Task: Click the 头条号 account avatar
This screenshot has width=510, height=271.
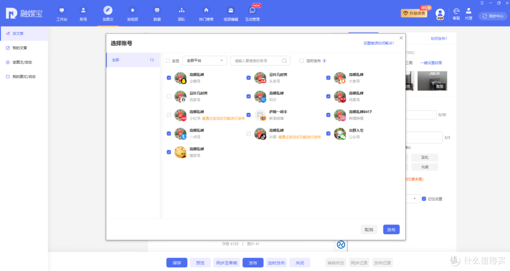Action: click(x=260, y=78)
